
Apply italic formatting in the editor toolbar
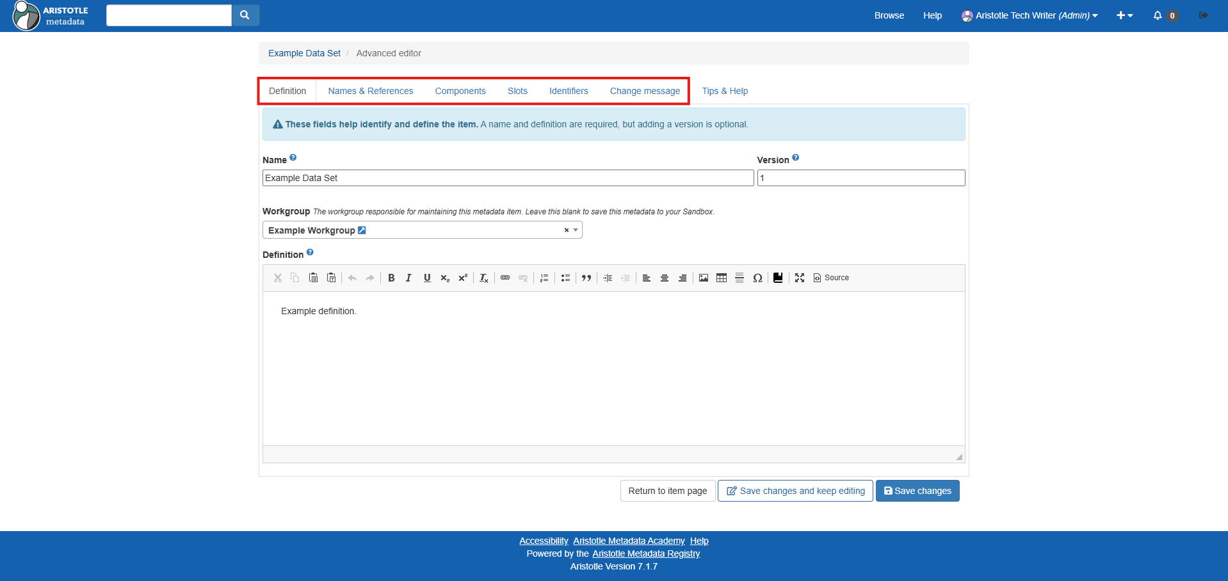coord(408,278)
